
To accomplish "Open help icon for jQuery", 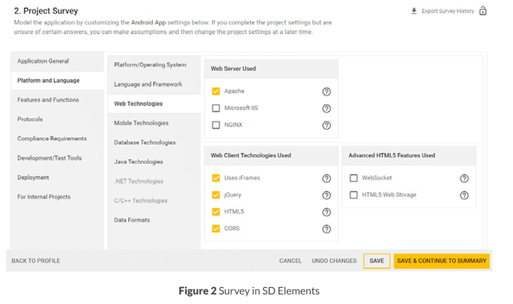I will point(326,195).
